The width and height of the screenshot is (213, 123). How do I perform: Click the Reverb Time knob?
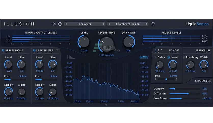107,44
